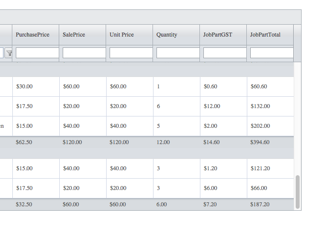Viewport: 309px width, 229px height.
Task: Focus the SalePrice filter input
Action: coord(84,53)
